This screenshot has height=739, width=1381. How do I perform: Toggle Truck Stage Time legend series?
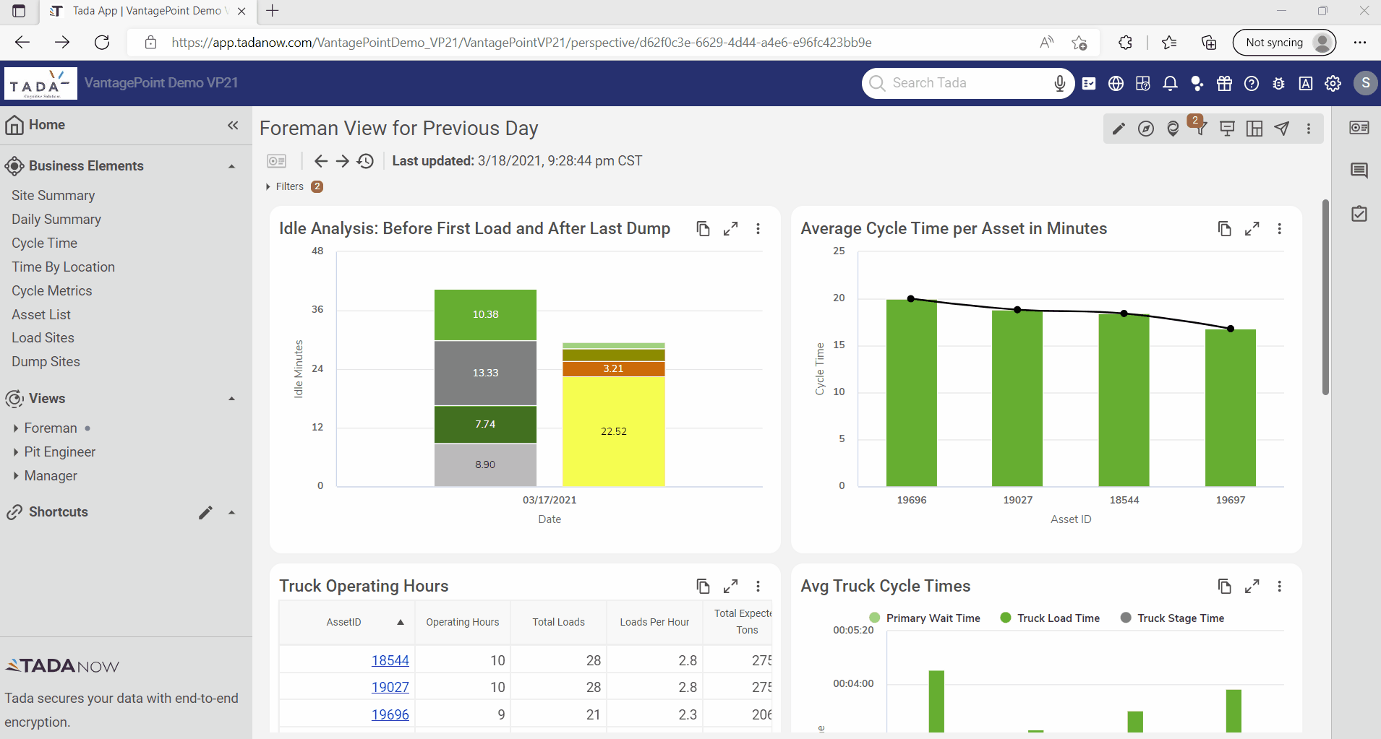click(x=1172, y=618)
